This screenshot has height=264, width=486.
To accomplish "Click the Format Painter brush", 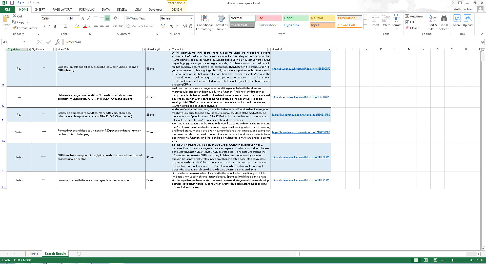I will [15, 28].
